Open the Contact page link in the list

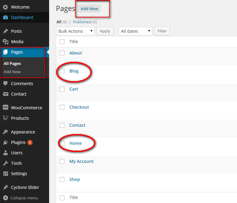click(77, 125)
